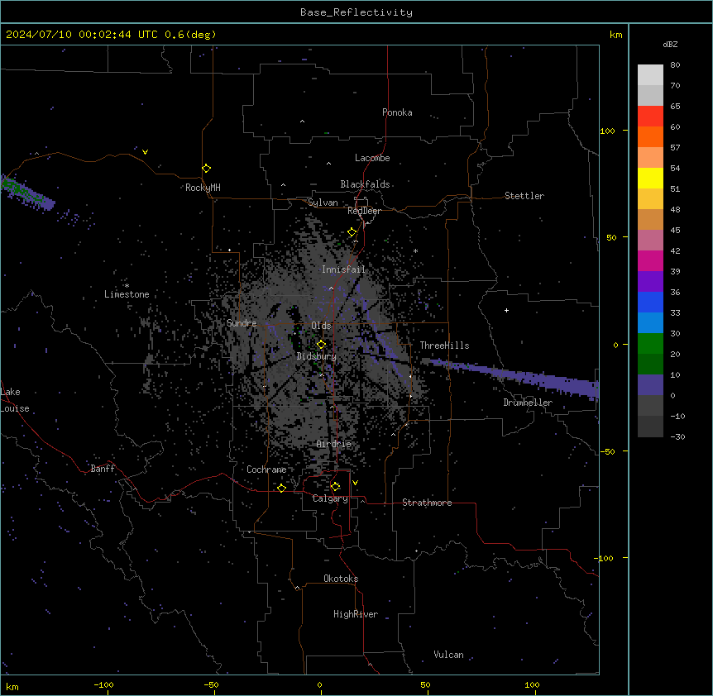Click the Banff label
The width and height of the screenshot is (713, 696).
tap(103, 469)
